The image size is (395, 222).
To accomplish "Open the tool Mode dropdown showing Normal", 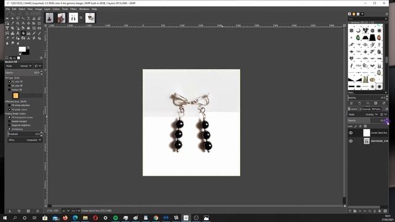I will 19,66.
